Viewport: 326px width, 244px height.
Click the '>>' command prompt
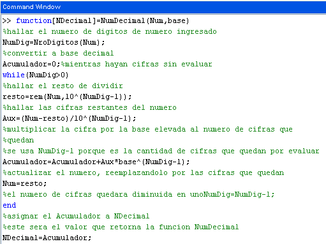pos(7,20)
